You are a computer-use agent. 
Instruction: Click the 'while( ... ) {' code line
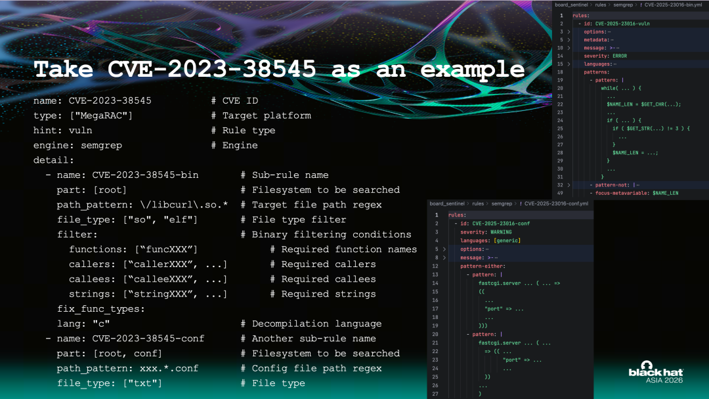621,89
